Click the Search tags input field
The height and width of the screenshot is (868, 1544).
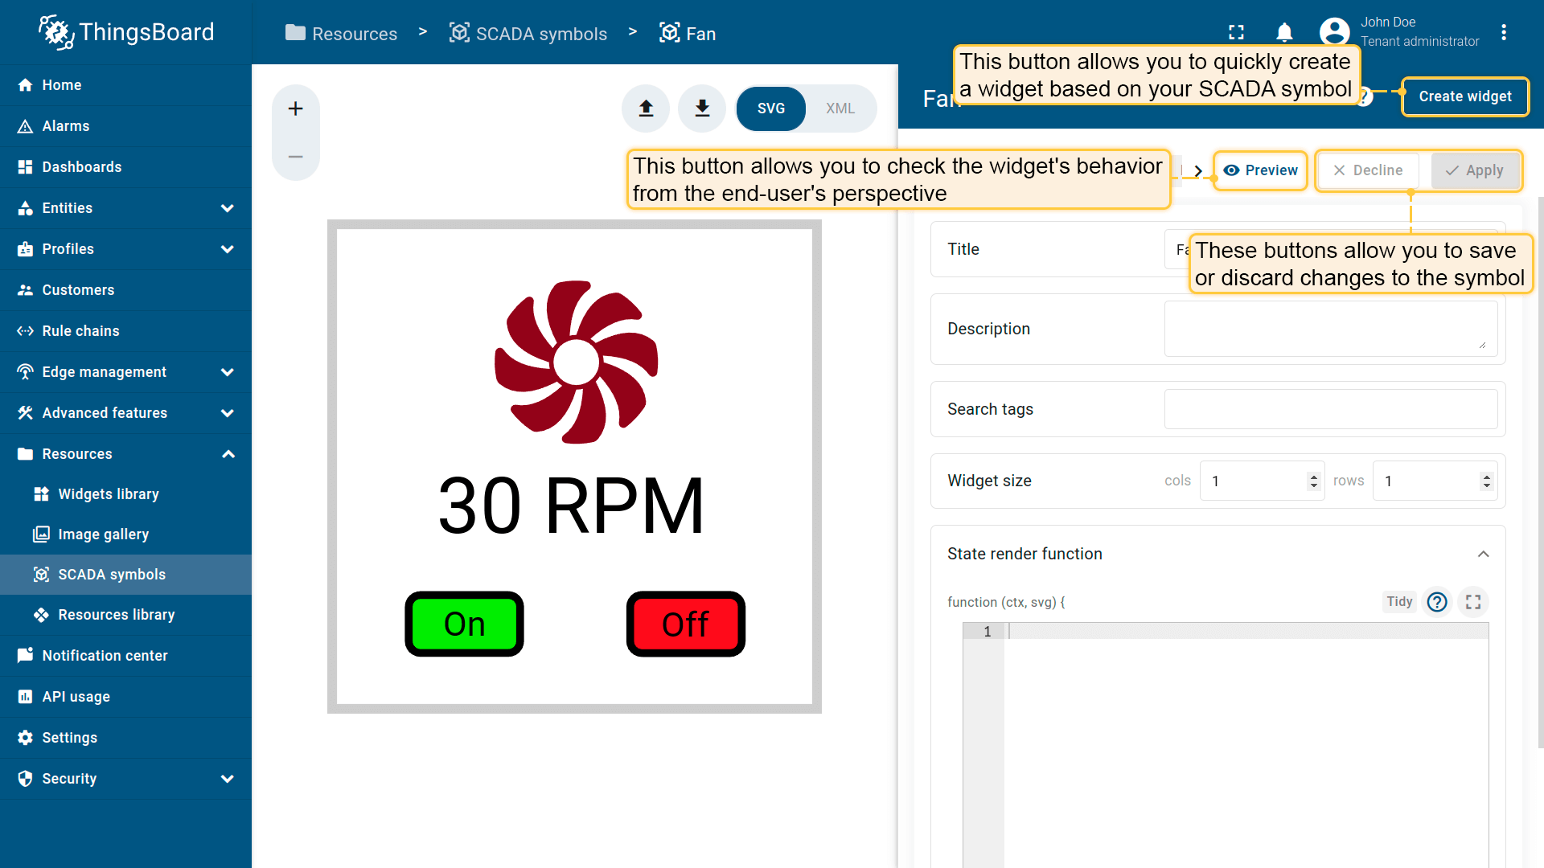(1330, 409)
